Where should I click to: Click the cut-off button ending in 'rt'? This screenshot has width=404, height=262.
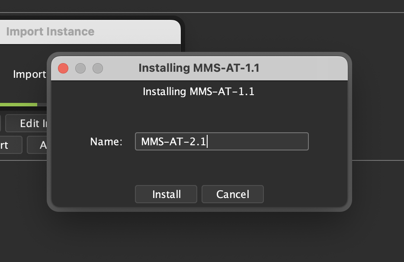10,145
